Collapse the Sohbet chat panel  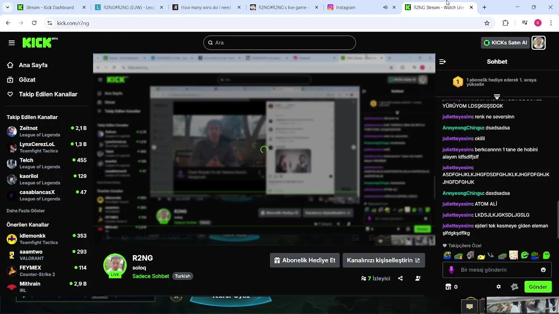click(442, 62)
